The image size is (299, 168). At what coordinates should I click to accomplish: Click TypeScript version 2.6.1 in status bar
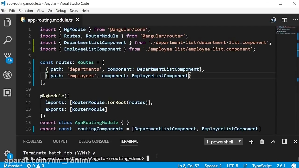[x=281, y=166]
